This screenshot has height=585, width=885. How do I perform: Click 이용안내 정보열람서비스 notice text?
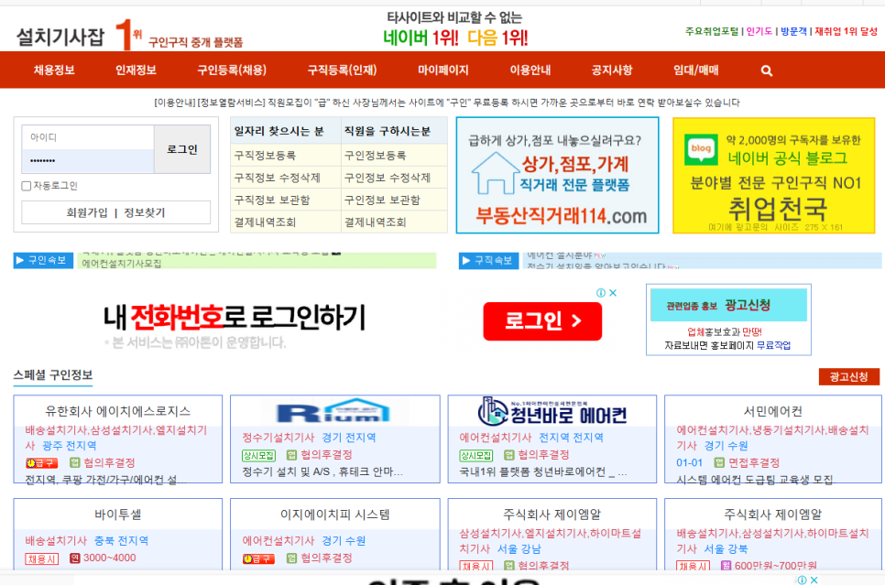click(x=446, y=103)
